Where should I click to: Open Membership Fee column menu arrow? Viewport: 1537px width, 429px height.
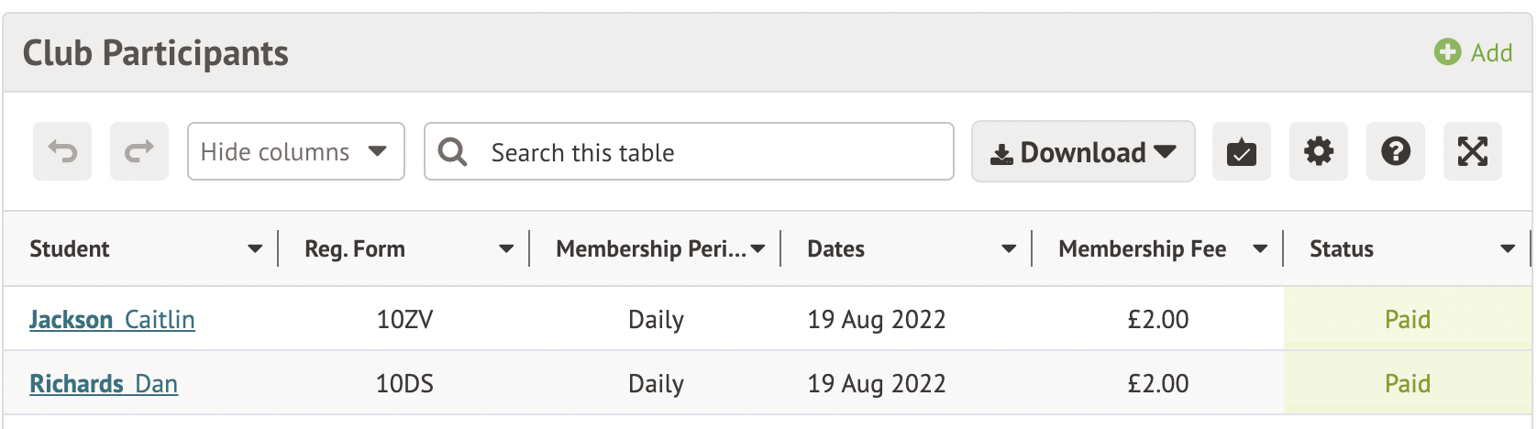click(1260, 248)
